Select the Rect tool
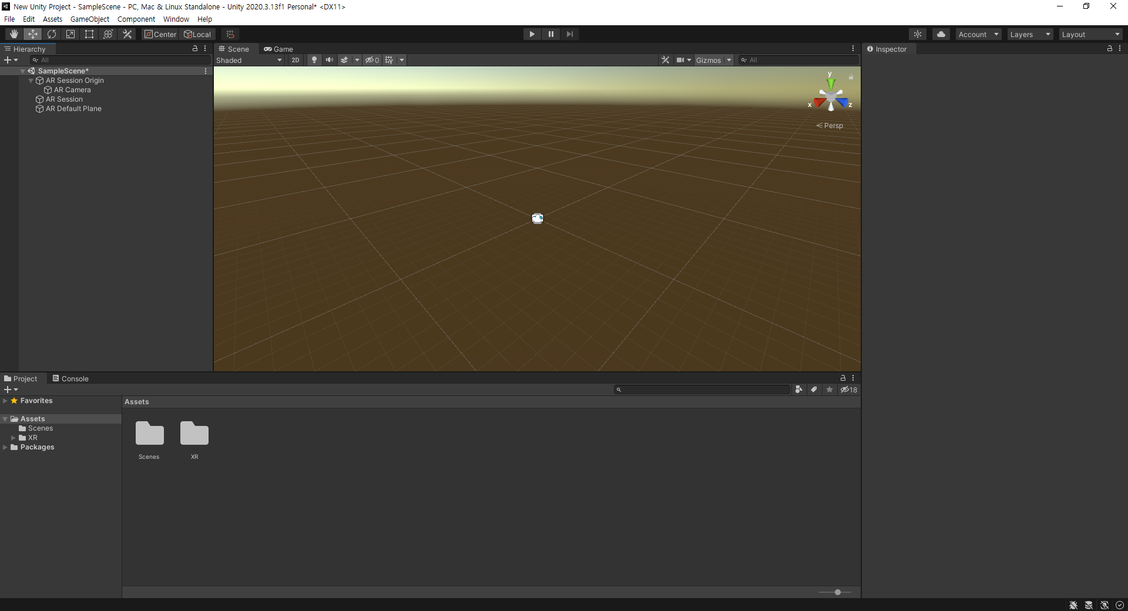 pos(89,34)
